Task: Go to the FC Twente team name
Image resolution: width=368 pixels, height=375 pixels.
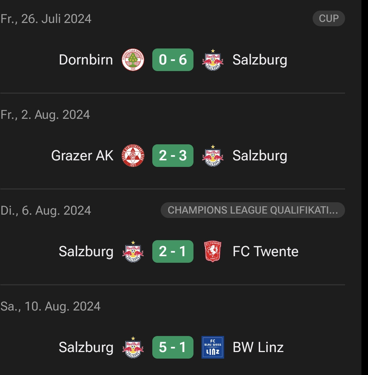Action: tap(265, 251)
